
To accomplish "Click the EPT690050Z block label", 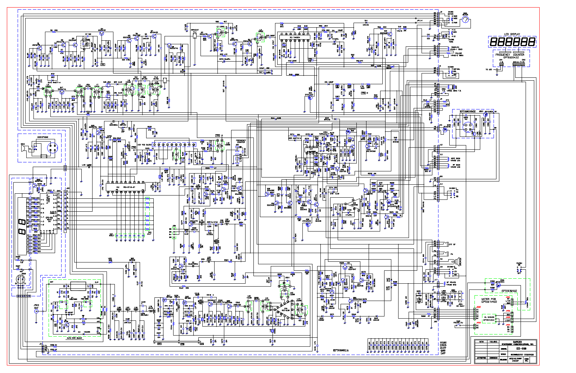I will point(468,112).
